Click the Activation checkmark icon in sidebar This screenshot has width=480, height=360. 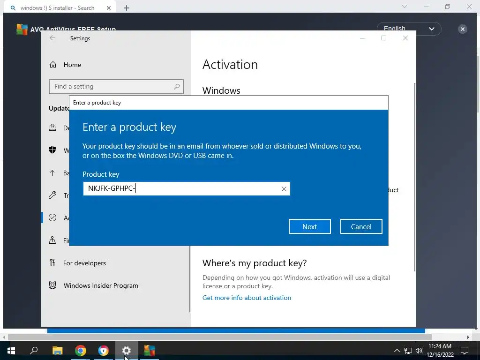tap(52, 217)
